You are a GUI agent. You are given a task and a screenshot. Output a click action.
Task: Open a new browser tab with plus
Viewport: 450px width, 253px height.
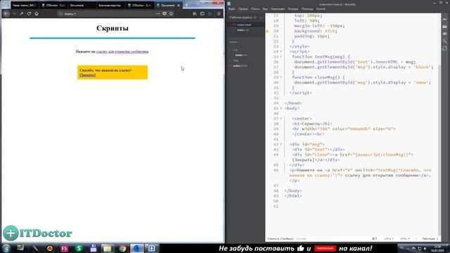(186, 5)
